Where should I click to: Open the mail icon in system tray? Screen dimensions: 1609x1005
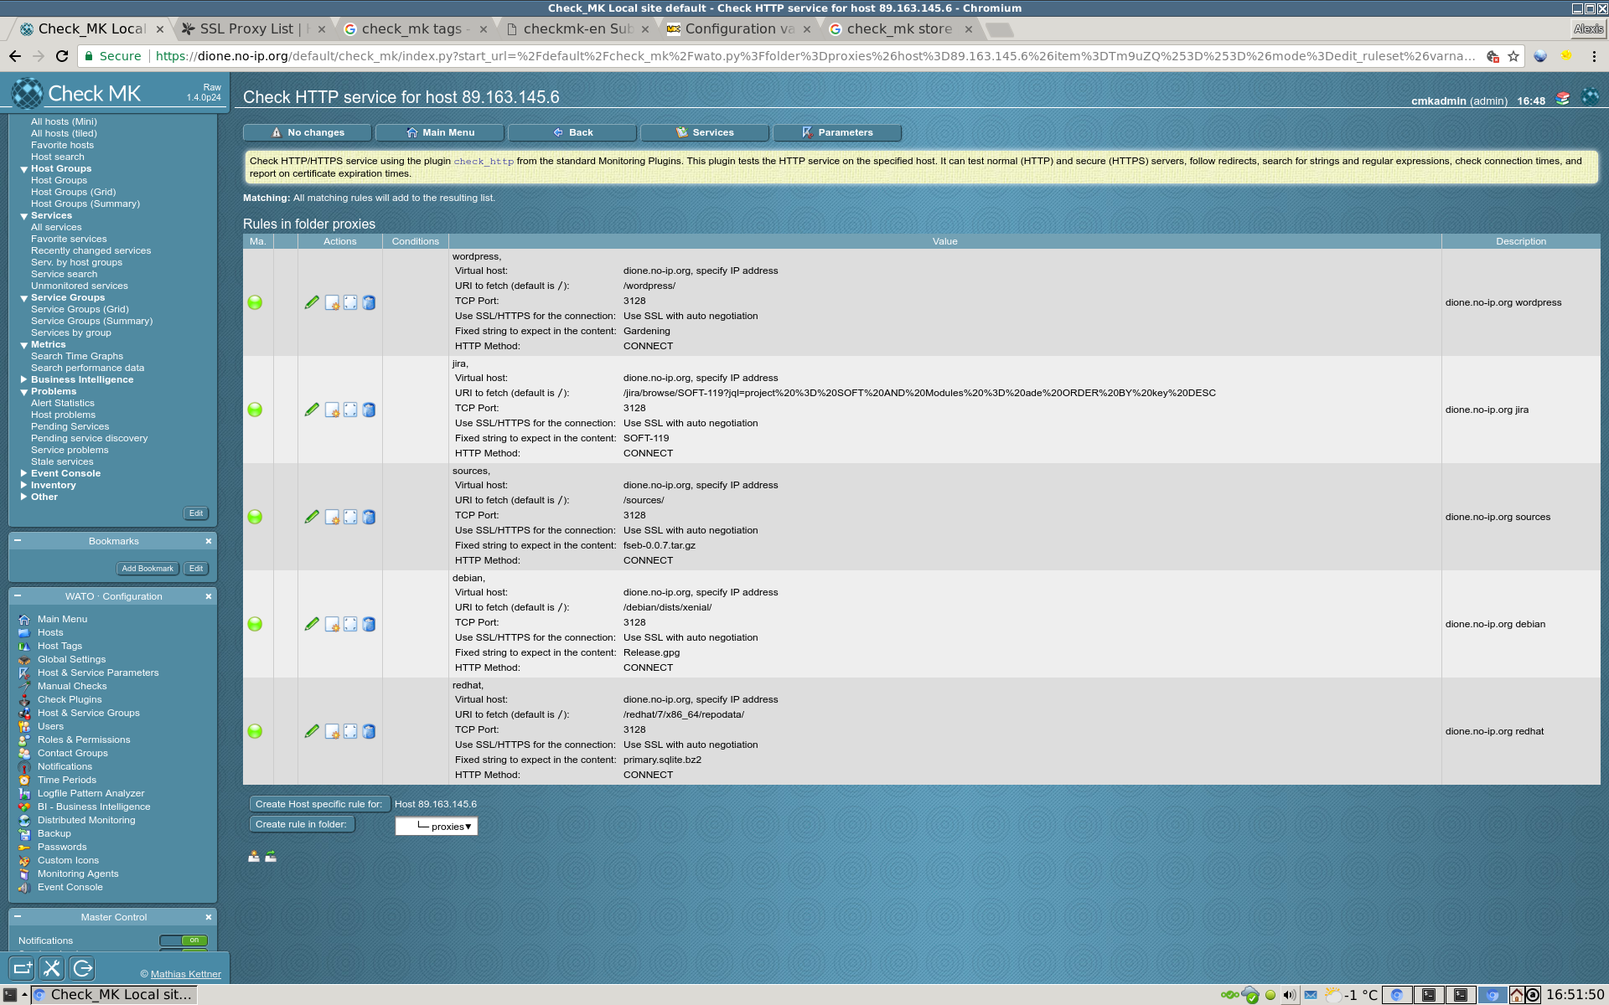pyautogui.click(x=1311, y=995)
